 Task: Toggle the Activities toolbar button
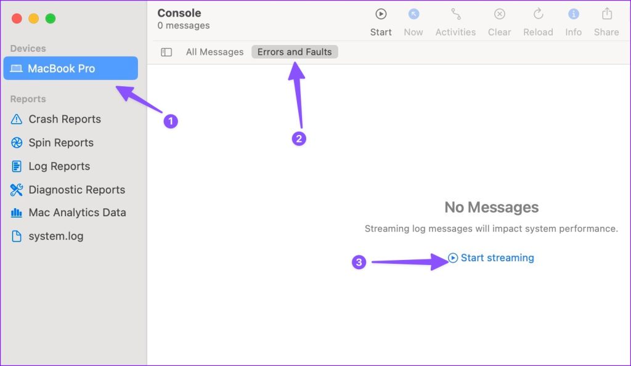click(455, 14)
